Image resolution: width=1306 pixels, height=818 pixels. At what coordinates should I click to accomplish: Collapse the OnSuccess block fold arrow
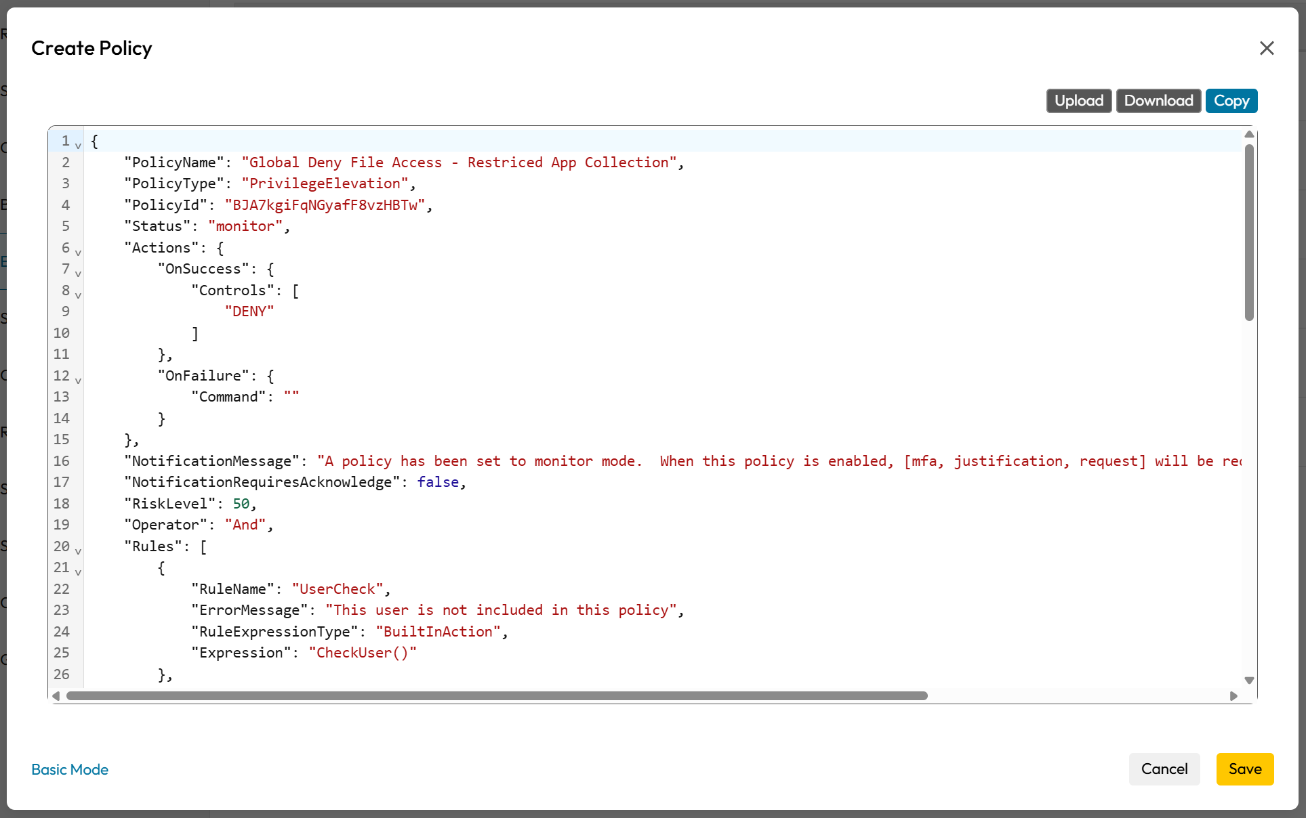tap(78, 274)
